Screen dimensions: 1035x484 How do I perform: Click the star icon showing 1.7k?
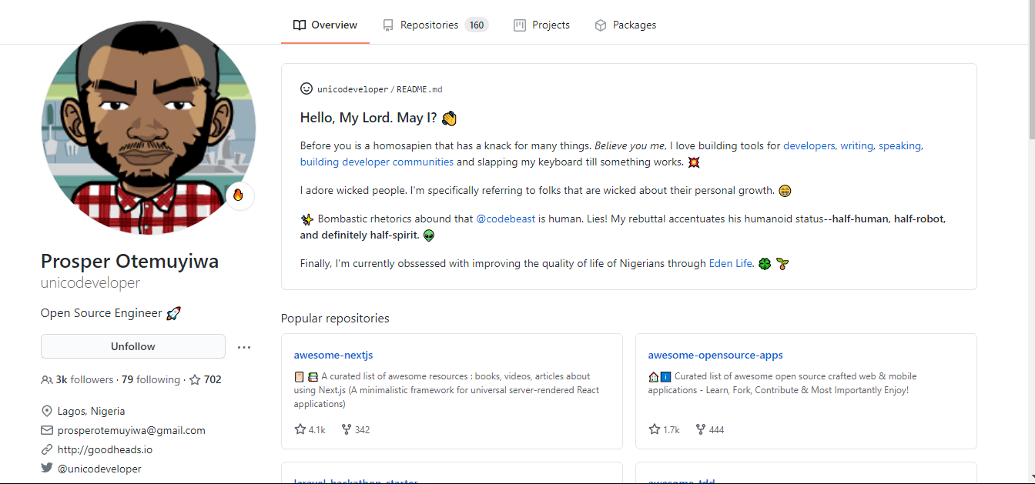655,429
